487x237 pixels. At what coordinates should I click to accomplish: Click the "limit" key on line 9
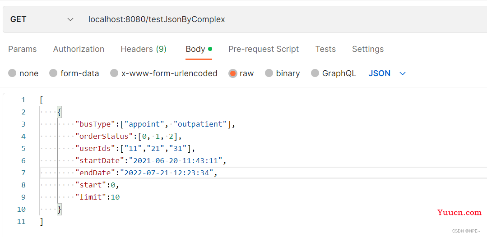91,197
